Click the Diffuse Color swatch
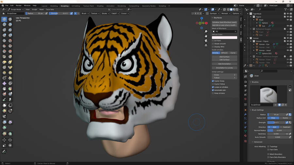The image size is (294, 165). pos(224,37)
